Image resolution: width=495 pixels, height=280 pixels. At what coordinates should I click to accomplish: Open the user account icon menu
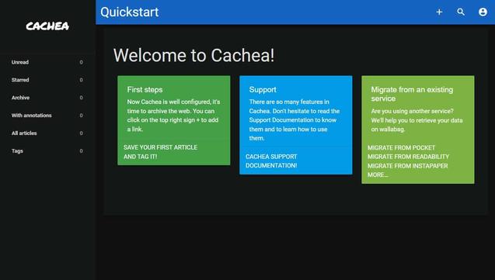tap(483, 12)
